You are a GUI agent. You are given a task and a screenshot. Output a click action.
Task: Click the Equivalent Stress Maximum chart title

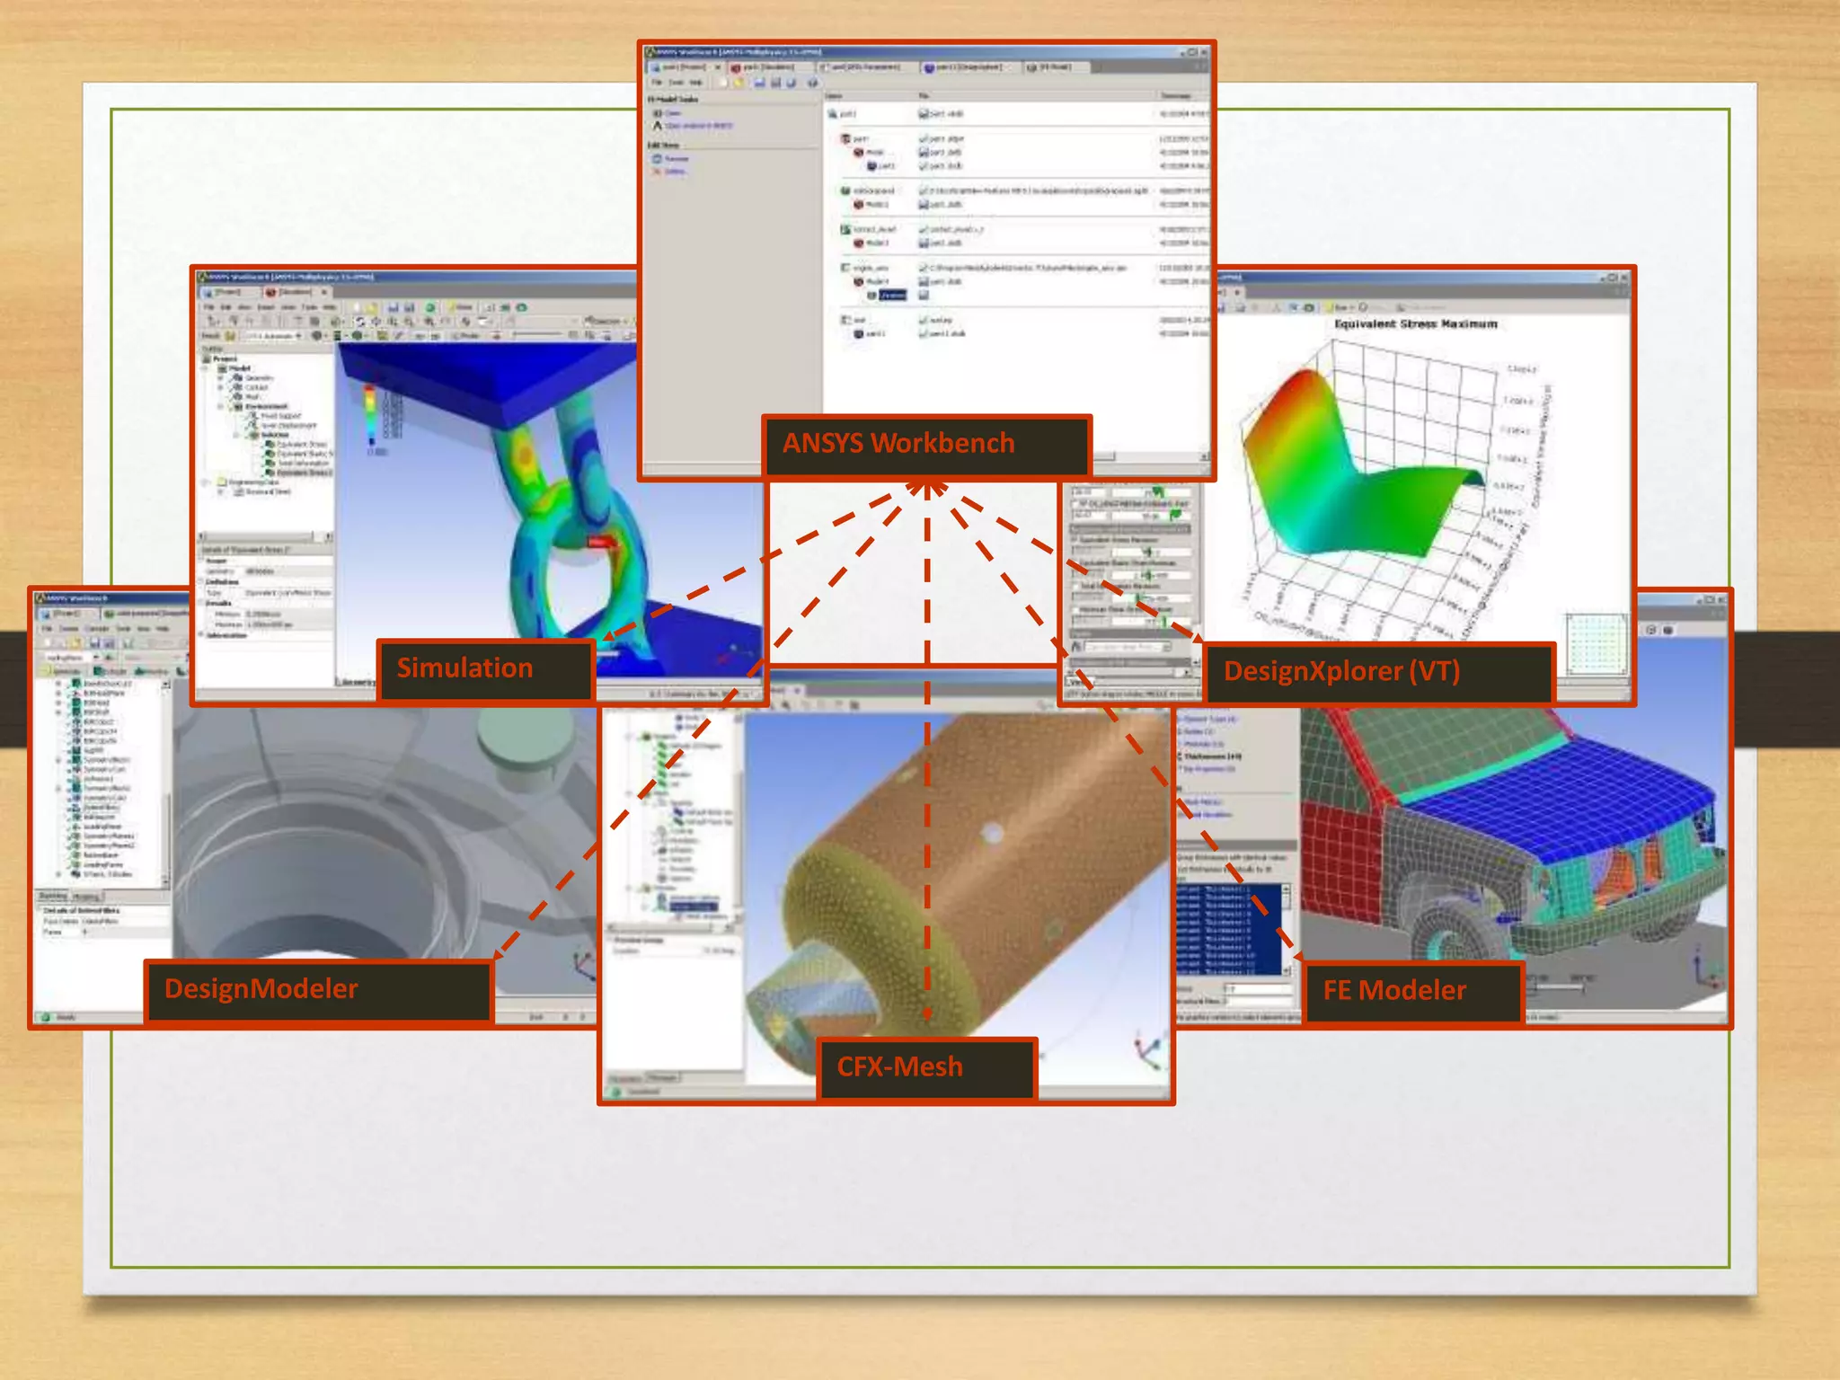(1415, 324)
